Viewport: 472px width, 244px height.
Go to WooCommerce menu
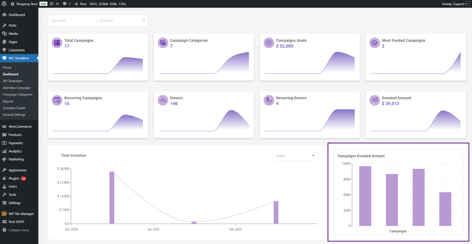[20, 127]
